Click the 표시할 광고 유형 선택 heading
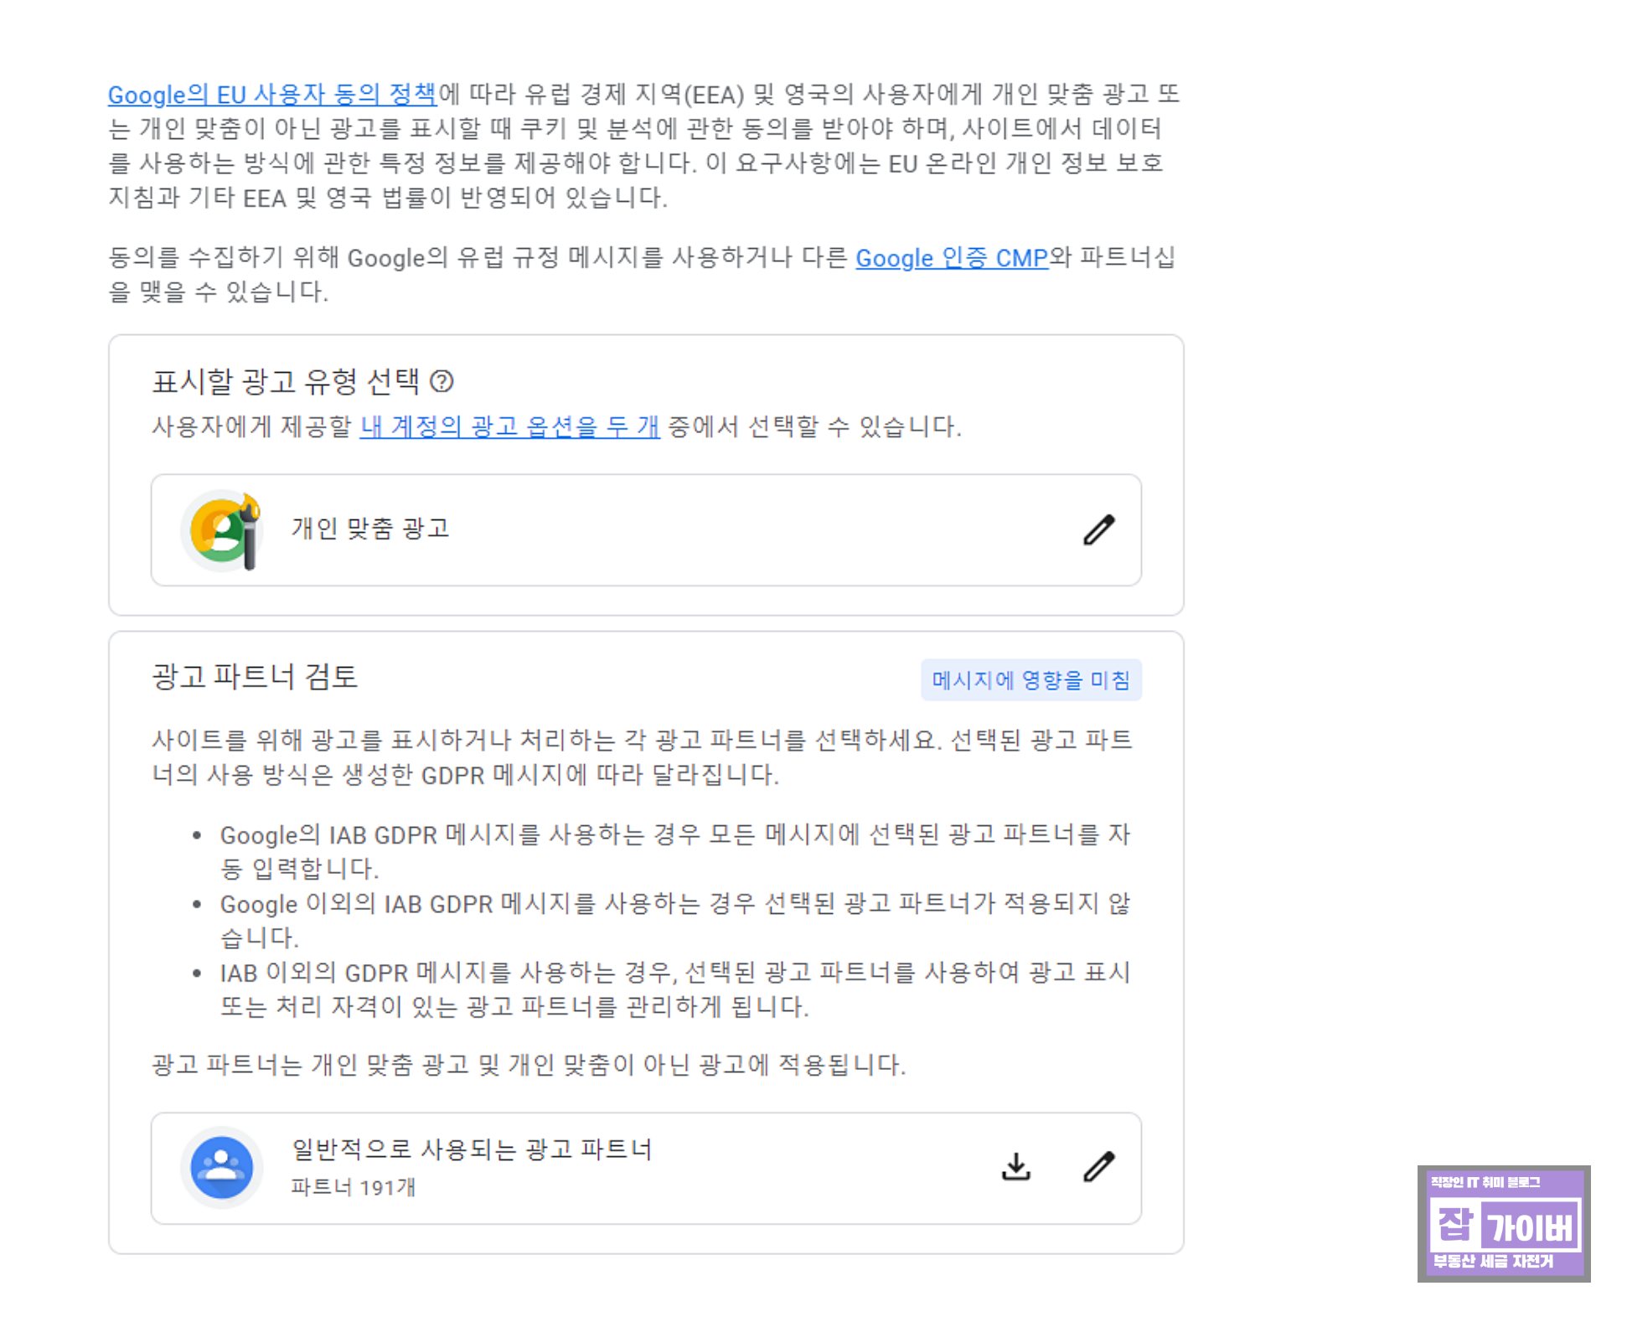The height and width of the screenshot is (1322, 1627). [286, 382]
